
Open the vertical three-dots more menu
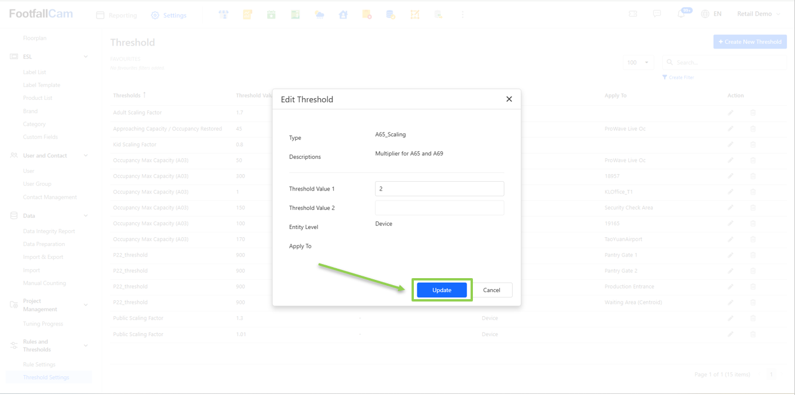[462, 15]
